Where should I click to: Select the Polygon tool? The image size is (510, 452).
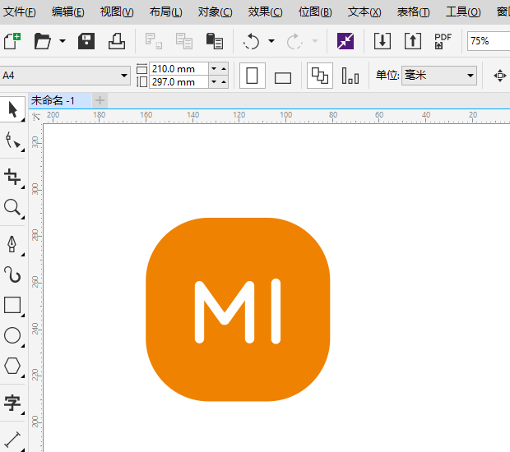pyautogui.click(x=12, y=367)
